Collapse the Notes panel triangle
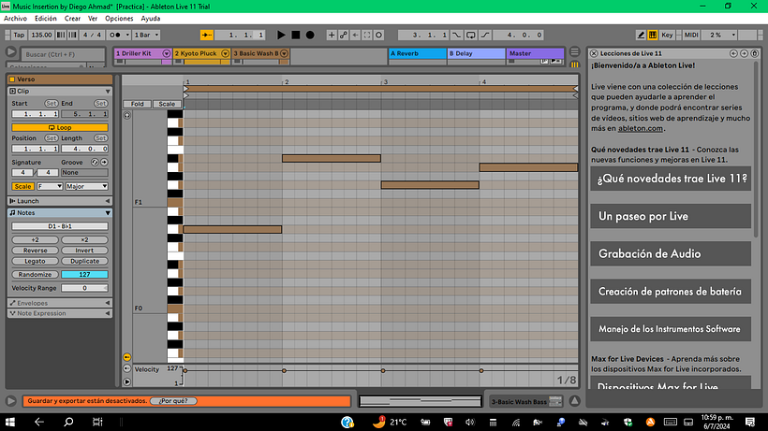This screenshot has height=431, width=768. [108, 213]
